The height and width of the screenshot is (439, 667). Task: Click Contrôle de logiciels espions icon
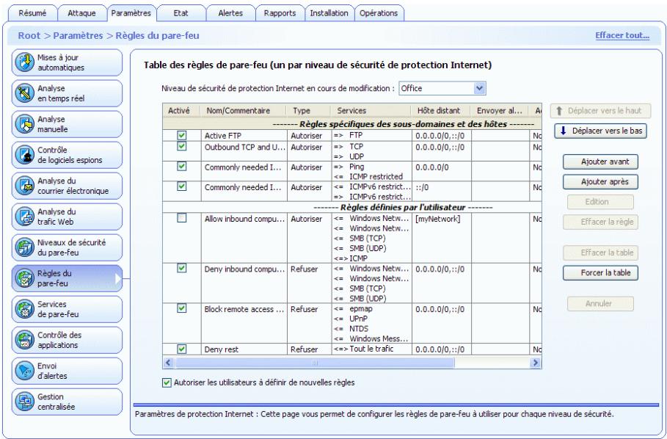tap(25, 155)
